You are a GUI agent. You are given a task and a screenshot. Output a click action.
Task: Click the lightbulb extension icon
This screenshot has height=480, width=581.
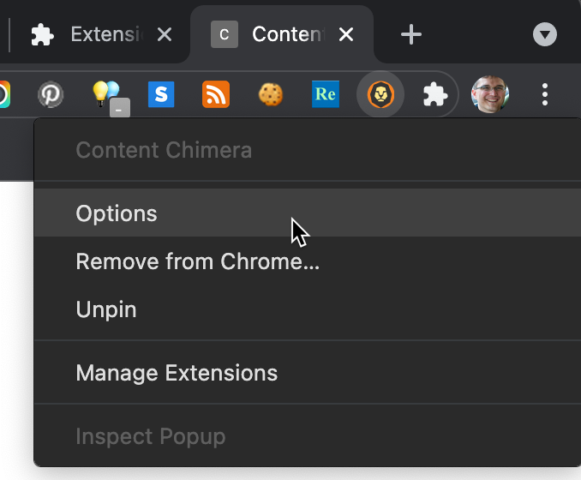coord(107,94)
